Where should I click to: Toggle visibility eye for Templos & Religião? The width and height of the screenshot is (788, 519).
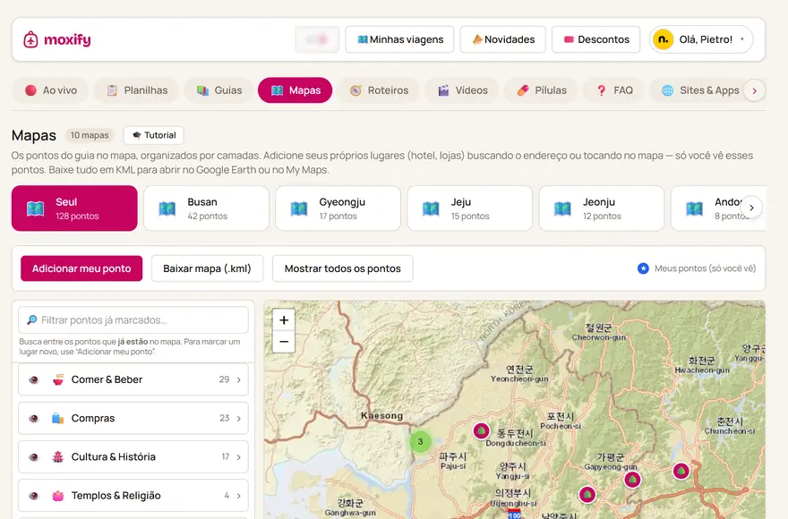tap(34, 496)
